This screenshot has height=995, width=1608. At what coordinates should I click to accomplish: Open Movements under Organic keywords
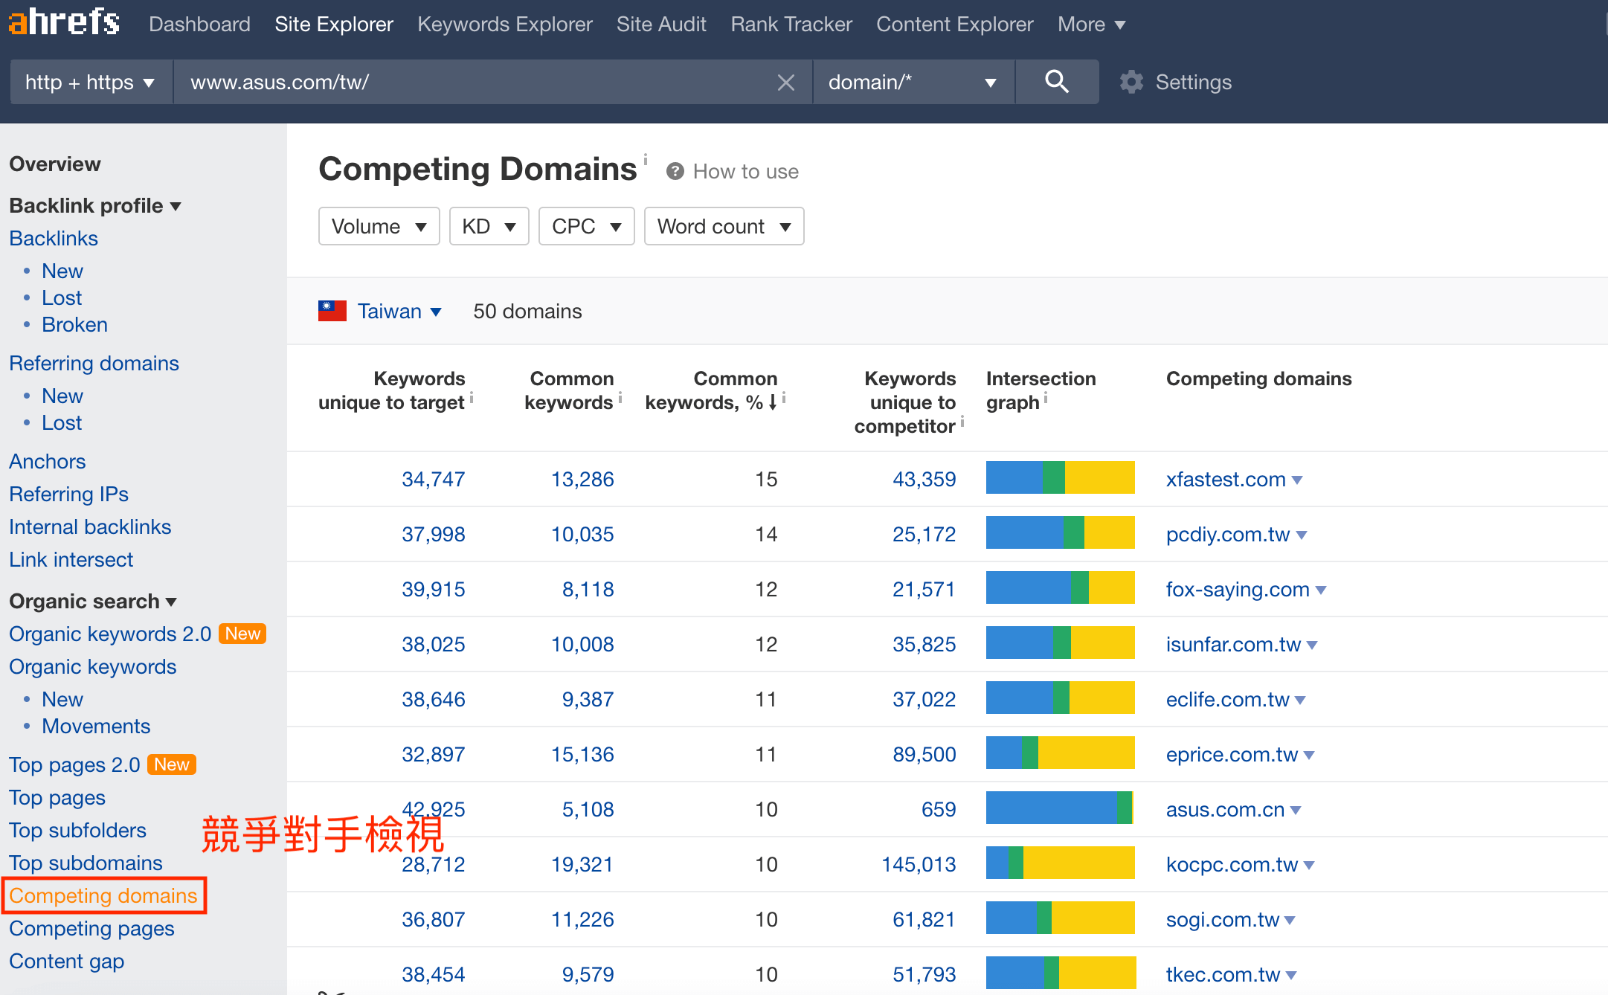(x=96, y=726)
